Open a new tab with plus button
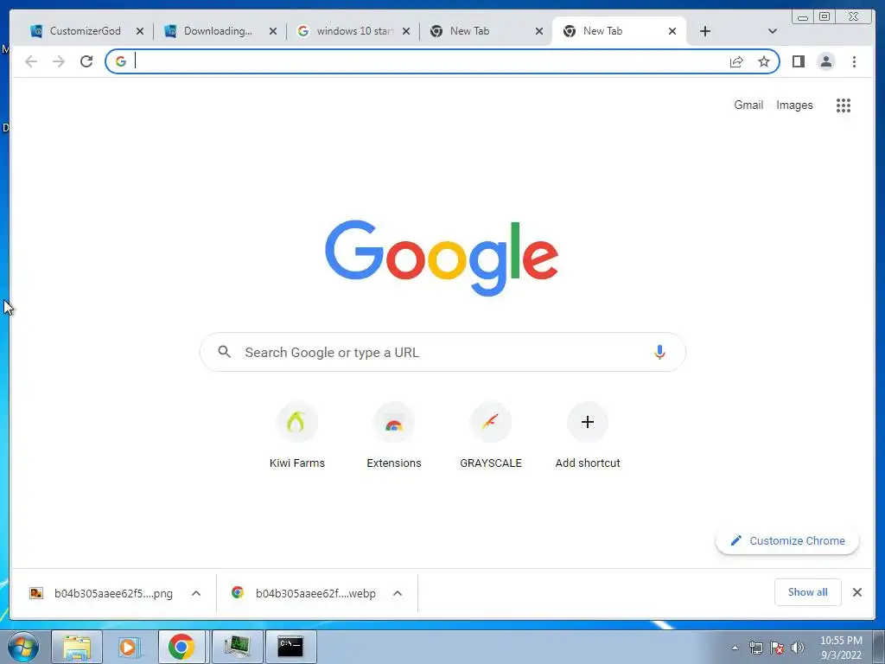 point(705,31)
